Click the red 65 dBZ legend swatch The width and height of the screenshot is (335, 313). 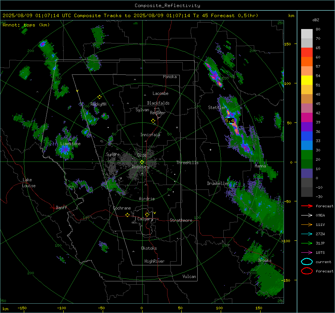(x=307, y=52)
